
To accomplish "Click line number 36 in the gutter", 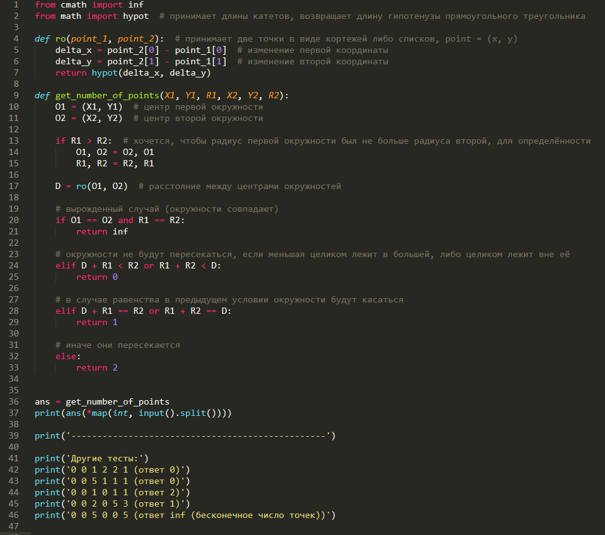I will click(13, 401).
